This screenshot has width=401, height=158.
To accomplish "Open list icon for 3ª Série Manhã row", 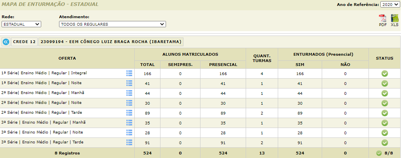I will tap(129, 122).
